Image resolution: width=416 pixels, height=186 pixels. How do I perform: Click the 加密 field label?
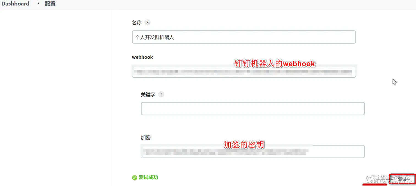(x=146, y=138)
